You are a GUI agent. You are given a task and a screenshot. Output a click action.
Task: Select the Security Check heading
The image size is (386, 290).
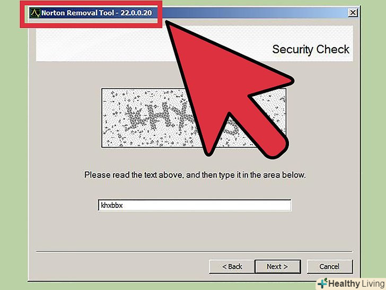pos(311,49)
